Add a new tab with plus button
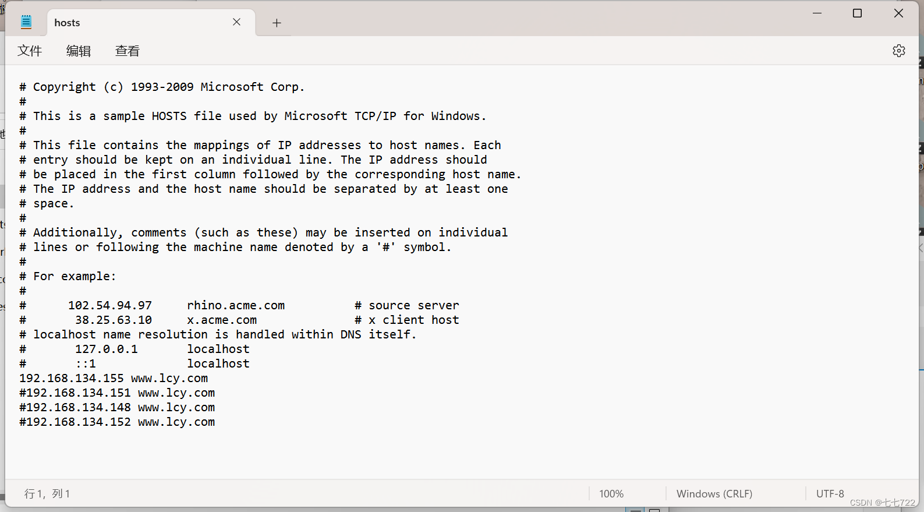The height and width of the screenshot is (512, 924). (x=277, y=23)
